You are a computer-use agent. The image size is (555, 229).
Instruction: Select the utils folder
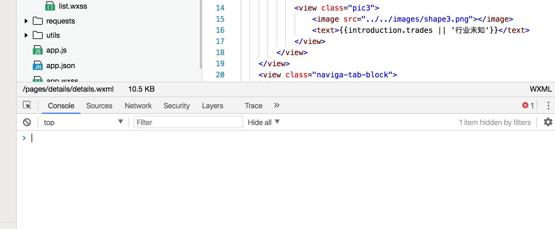(53, 35)
